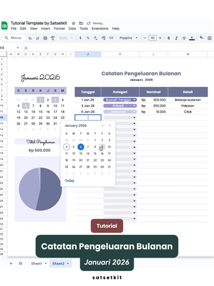Open the name box dropdown arrow
This screenshot has height=286, width=214.
tap(18, 48)
